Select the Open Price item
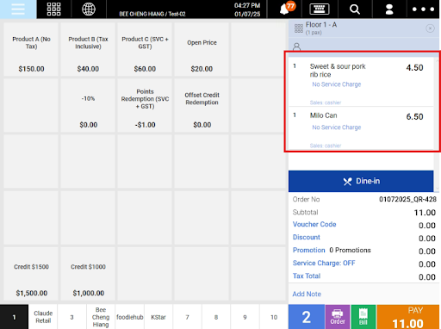Viewport: 441px width, 329px height. point(202,49)
